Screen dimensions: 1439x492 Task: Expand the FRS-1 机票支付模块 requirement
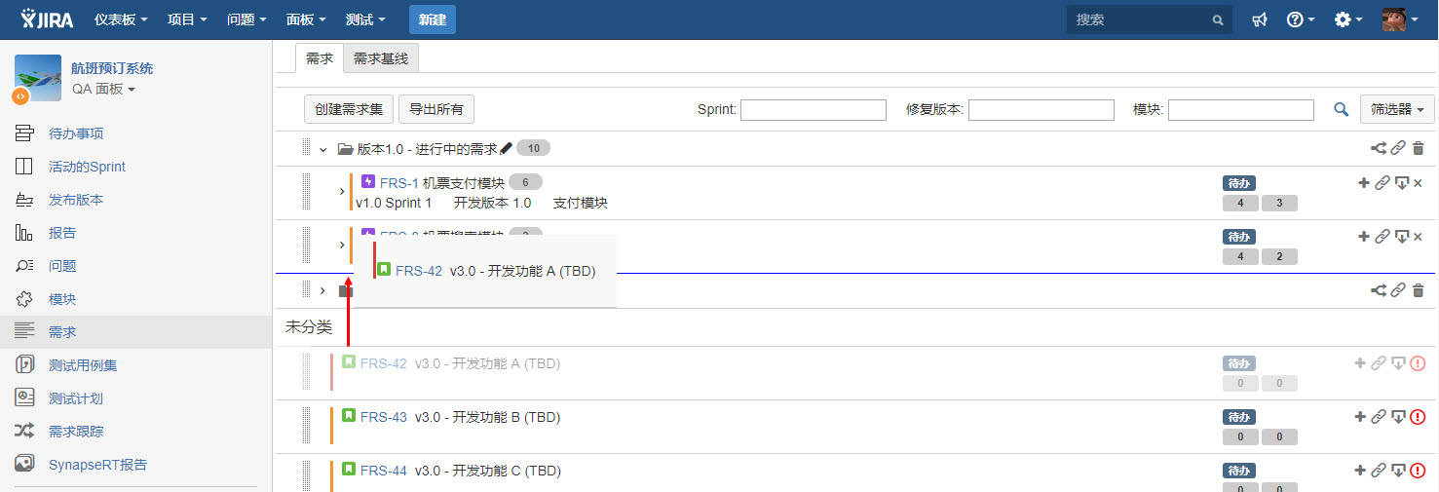[x=342, y=192]
